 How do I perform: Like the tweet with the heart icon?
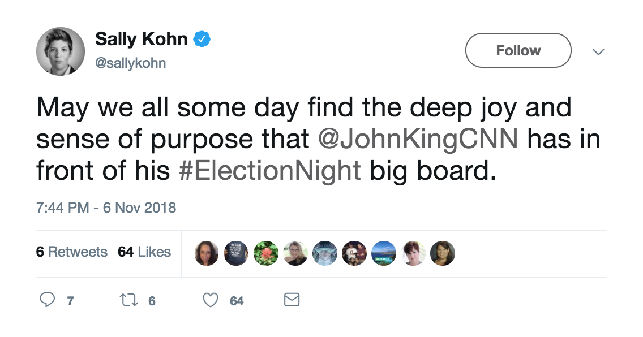(x=211, y=300)
